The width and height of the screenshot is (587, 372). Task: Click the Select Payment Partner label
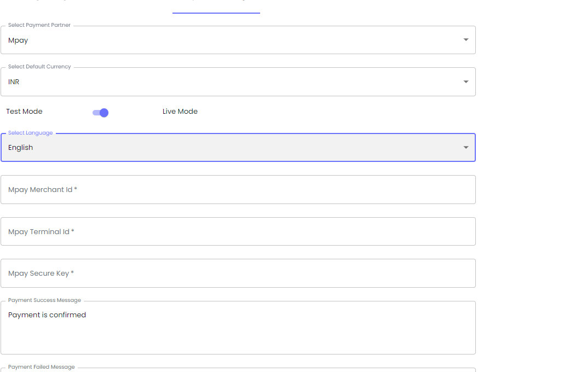(x=39, y=25)
